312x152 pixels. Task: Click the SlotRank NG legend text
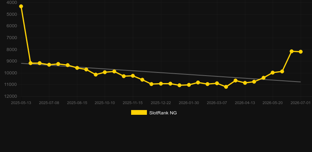click(163, 113)
